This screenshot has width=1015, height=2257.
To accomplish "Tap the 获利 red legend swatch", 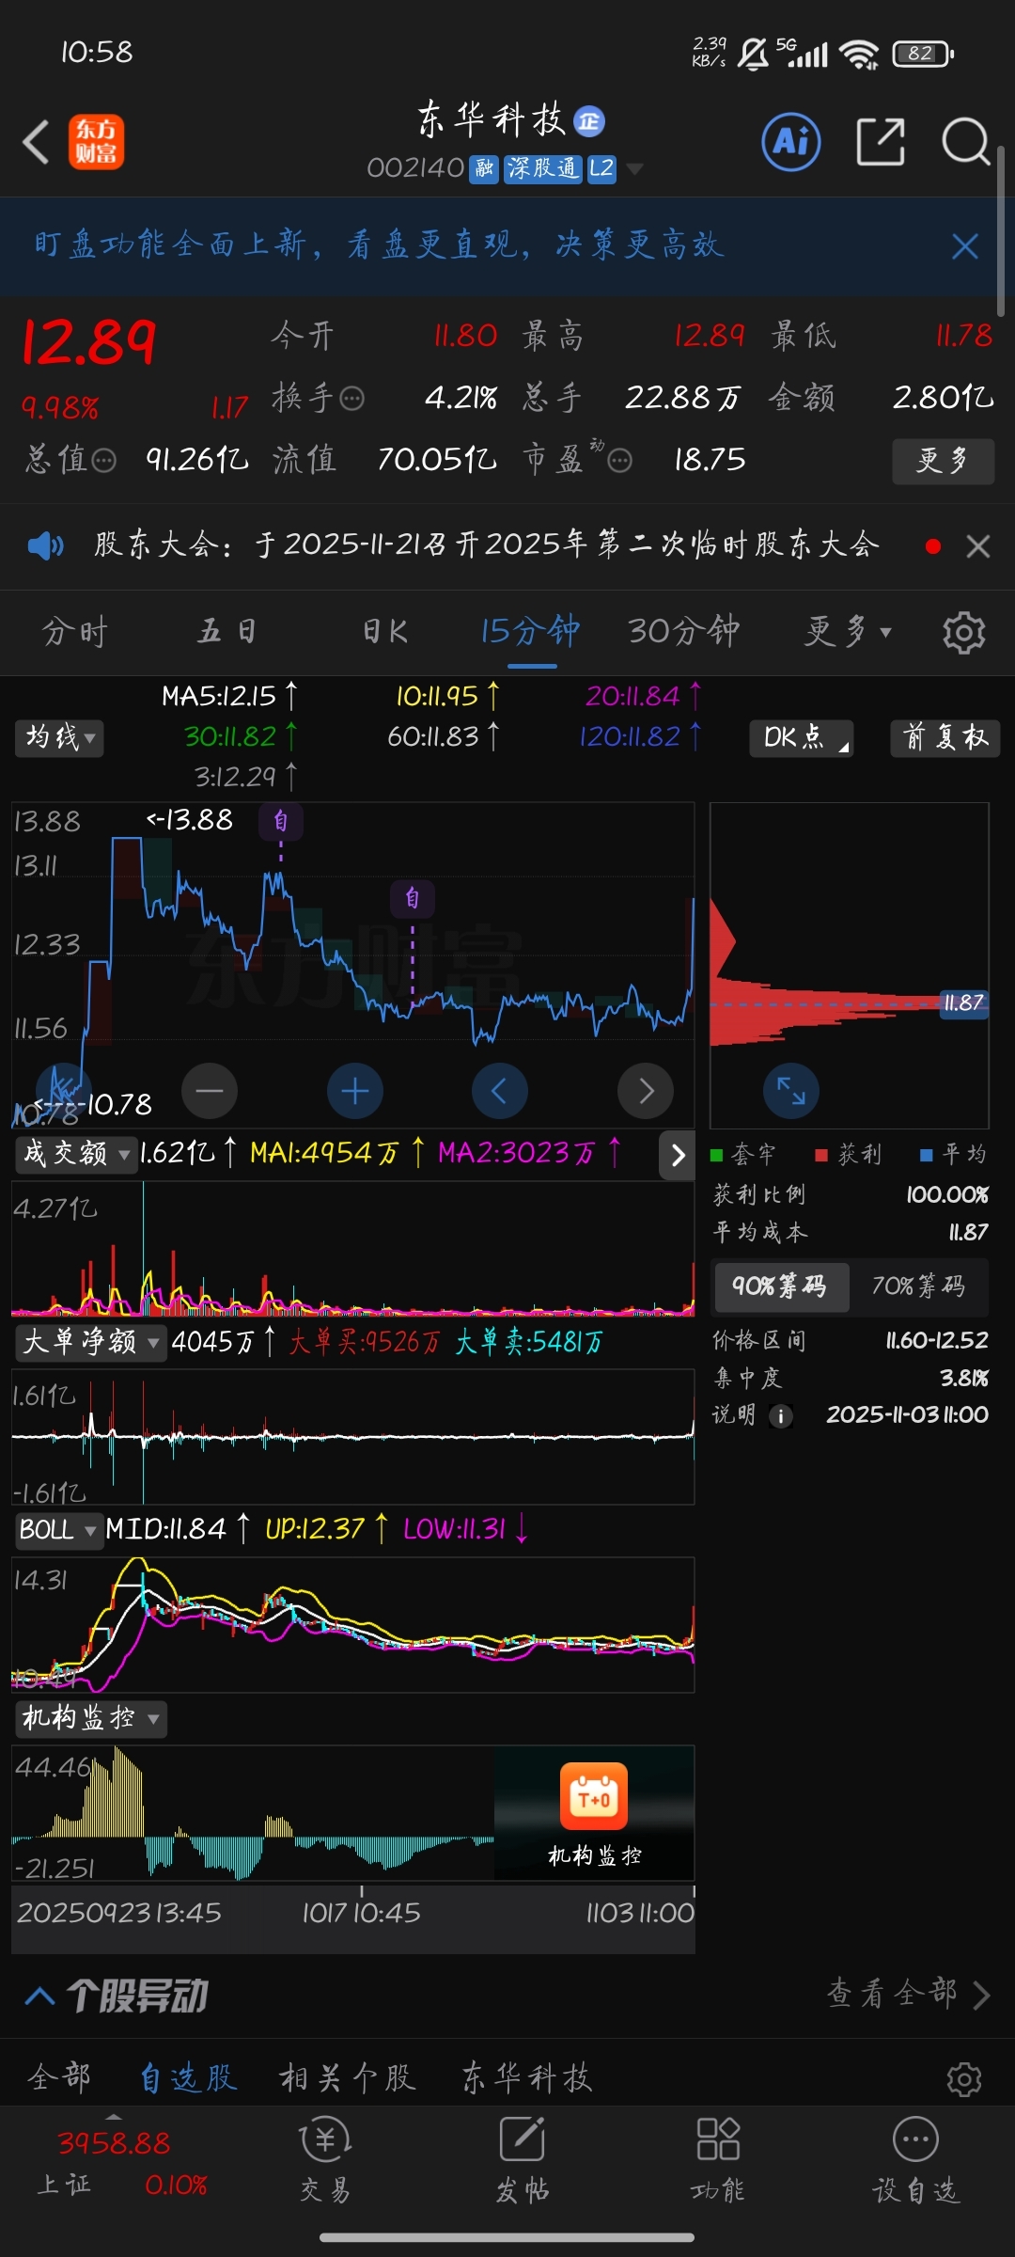I will point(821,1155).
